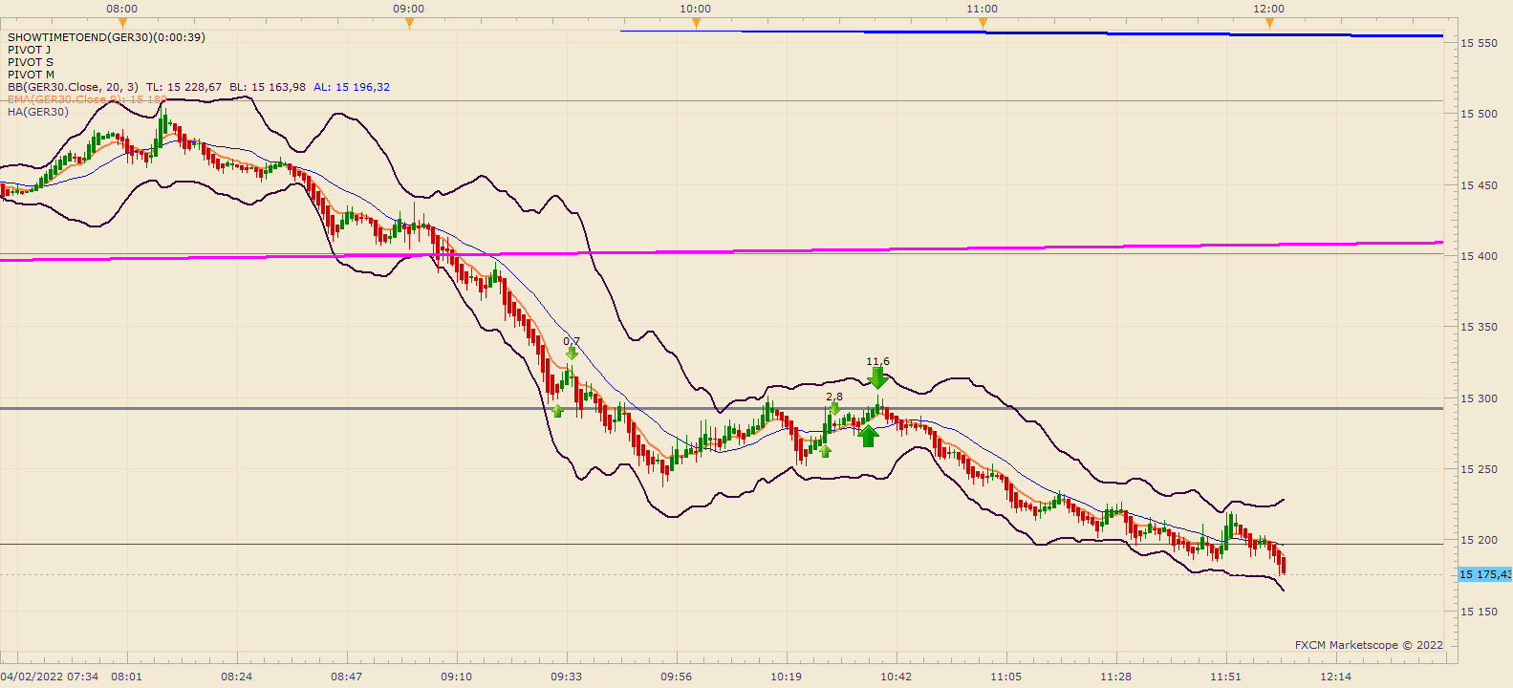Click the 08:24 time axis label
Image resolution: width=1513 pixels, height=688 pixels.
tap(237, 677)
